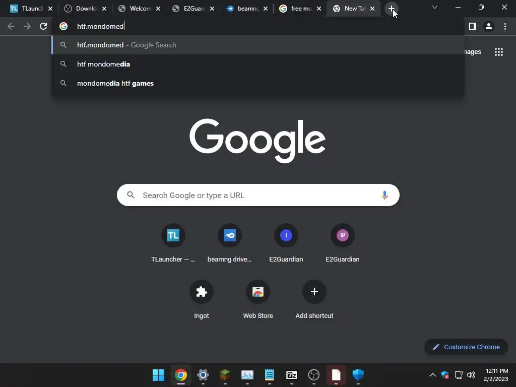Viewport: 516px width, 387px height.
Task: Open the Chrome three-dot menu
Action: click(505, 26)
